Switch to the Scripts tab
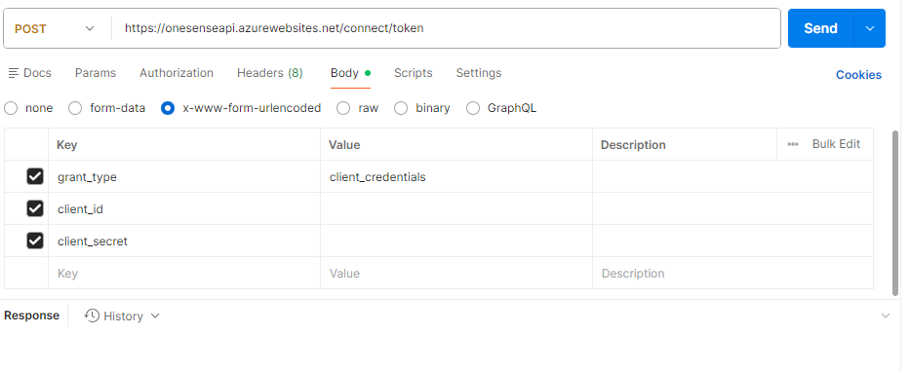This screenshot has width=910, height=371. tap(414, 73)
